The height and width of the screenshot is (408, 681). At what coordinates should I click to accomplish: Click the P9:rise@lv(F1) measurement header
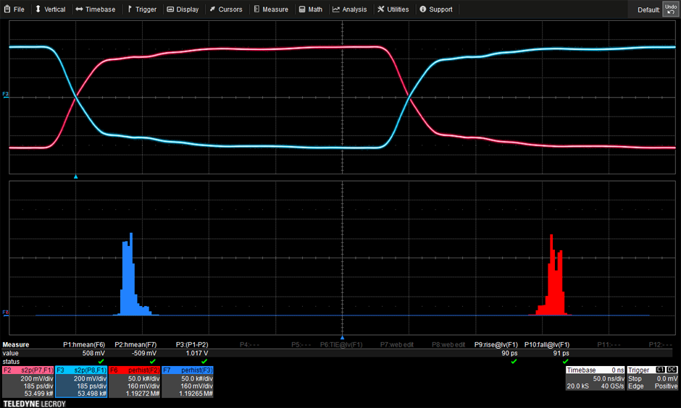click(496, 345)
